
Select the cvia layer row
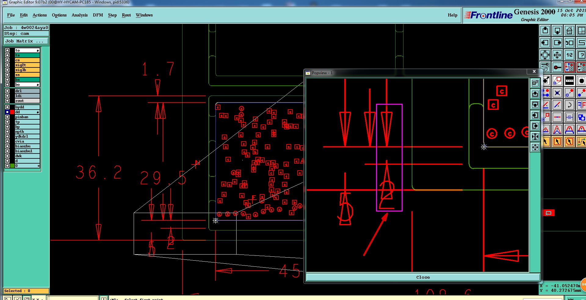(x=27, y=141)
